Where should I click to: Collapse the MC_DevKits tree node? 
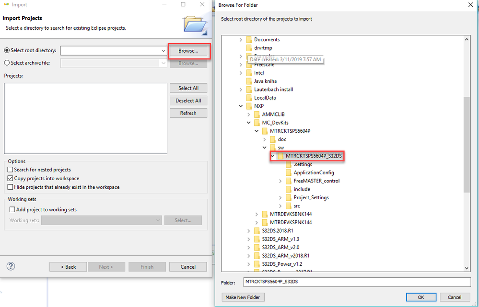pyautogui.click(x=249, y=123)
